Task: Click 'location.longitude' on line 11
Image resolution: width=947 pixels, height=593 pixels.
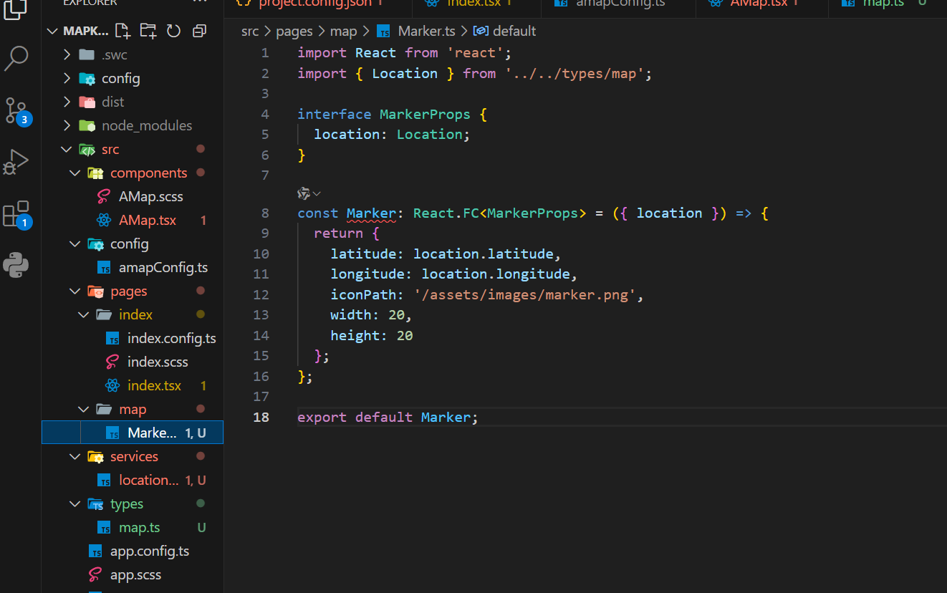Action: point(495,274)
